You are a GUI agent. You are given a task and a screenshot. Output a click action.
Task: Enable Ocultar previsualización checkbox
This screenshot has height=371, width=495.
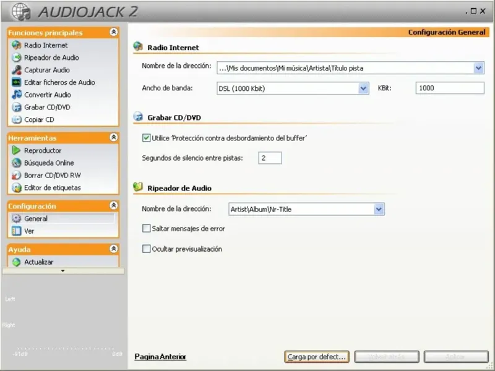(x=146, y=249)
